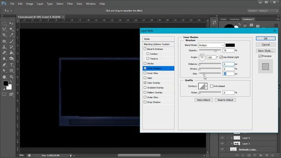The width and height of the screenshot is (281, 158).
Task: Select the Healing Brush tool
Action: coord(4,41)
